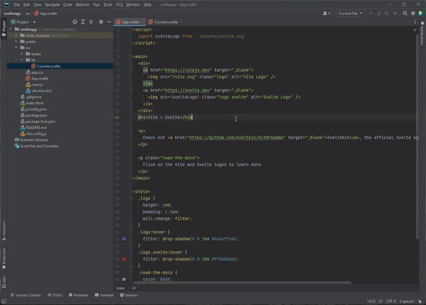The width and height of the screenshot is (426, 305).
Task: Open the Tools menu
Action: 108,5
